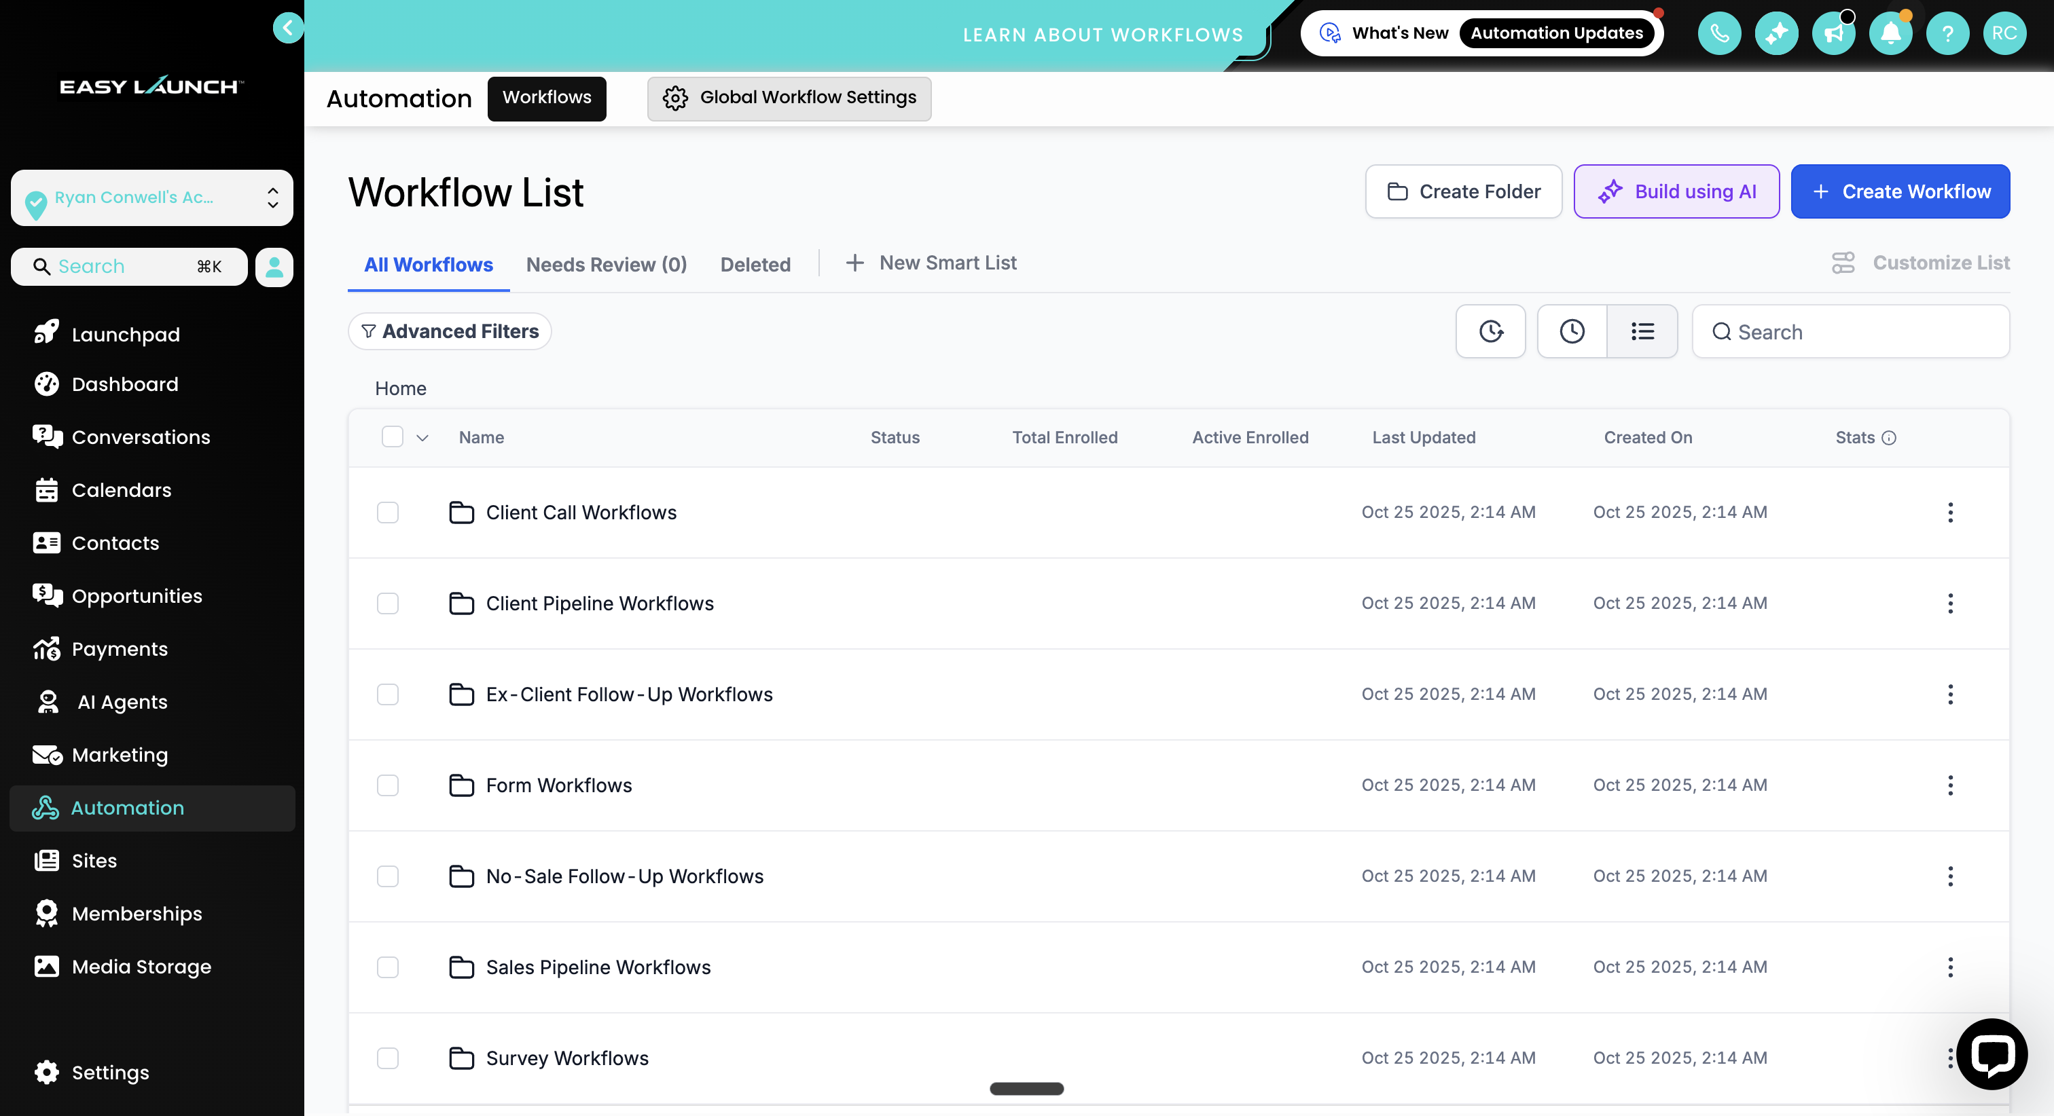Open the live chat widget bubble
This screenshot has width=2054, height=1116.
point(1991,1054)
